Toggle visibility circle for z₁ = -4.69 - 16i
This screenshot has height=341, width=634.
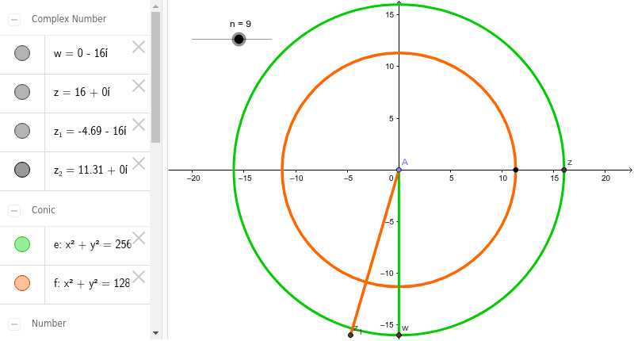coord(22,131)
